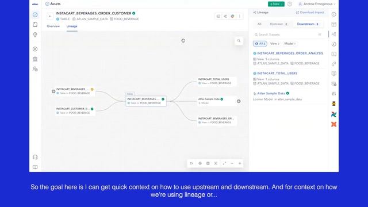The height and width of the screenshot is (207, 368).
Task: Select the INSTACART_TOTAL_USERS graph node
Action: click(x=217, y=81)
